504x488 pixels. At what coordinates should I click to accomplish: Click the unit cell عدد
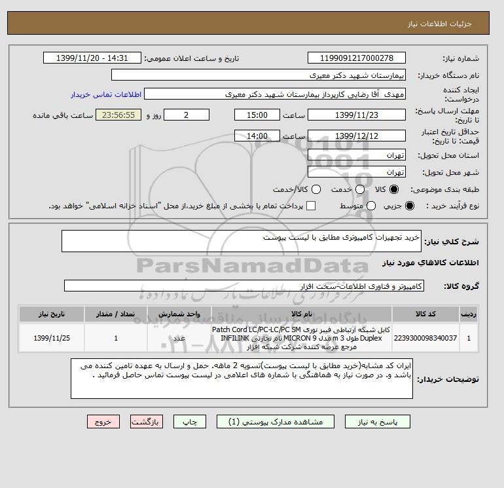pyautogui.click(x=179, y=338)
